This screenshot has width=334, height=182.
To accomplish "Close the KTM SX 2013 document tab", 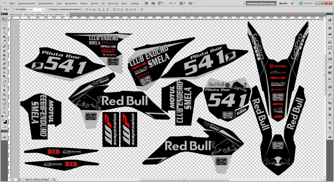I will coord(67,15).
